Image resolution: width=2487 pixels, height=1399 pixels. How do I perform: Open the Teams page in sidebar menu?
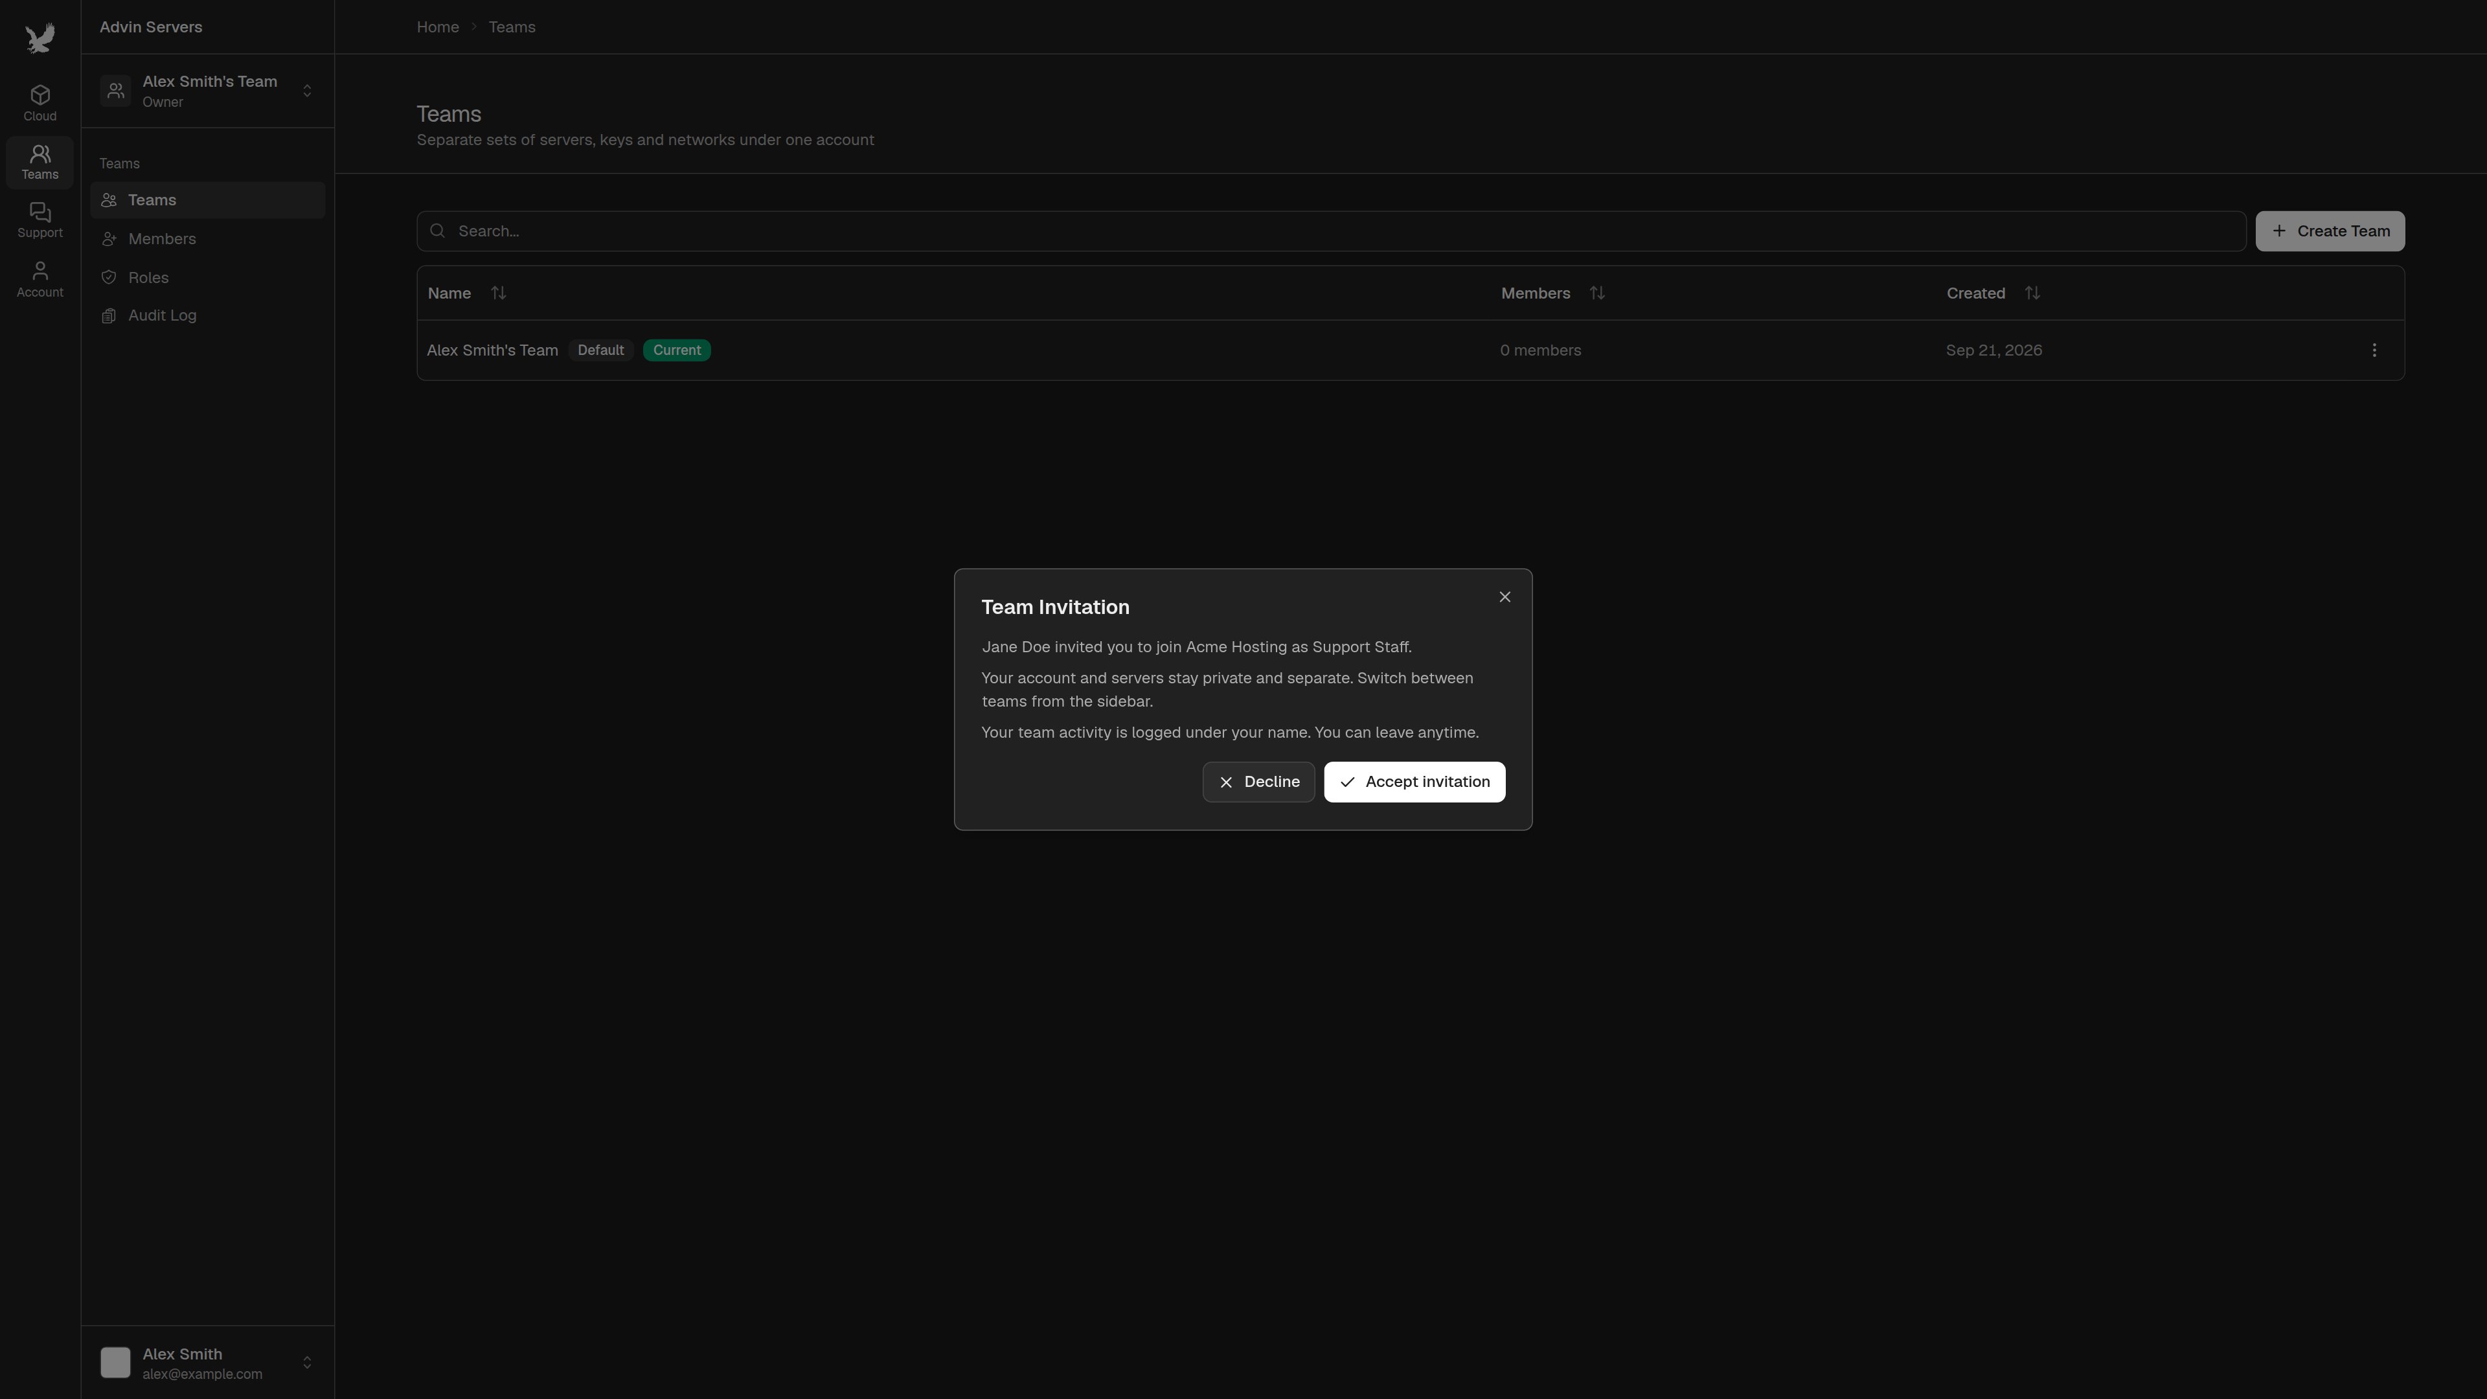click(207, 200)
